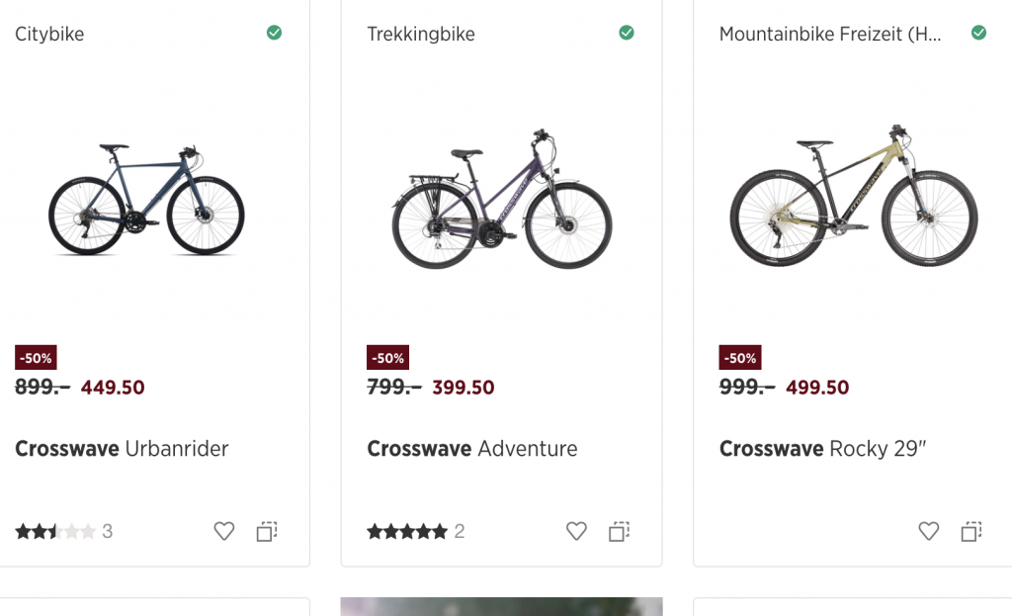Open the Crosswave Urbanrider product title
Screen dimensions: 1012x616
[122, 449]
